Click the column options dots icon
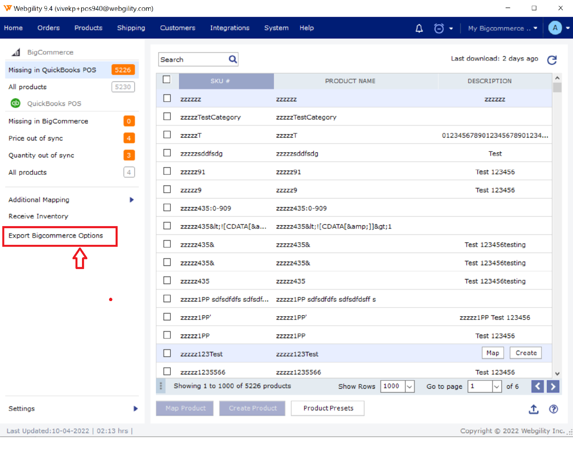The height and width of the screenshot is (453, 573). point(161,386)
